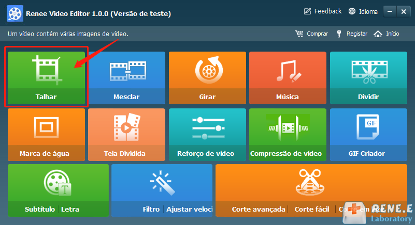The width and height of the screenshot is (415, 225).
Task: Open the Marca de água tile
Action: pyautogui.click(x=46, y=135)
